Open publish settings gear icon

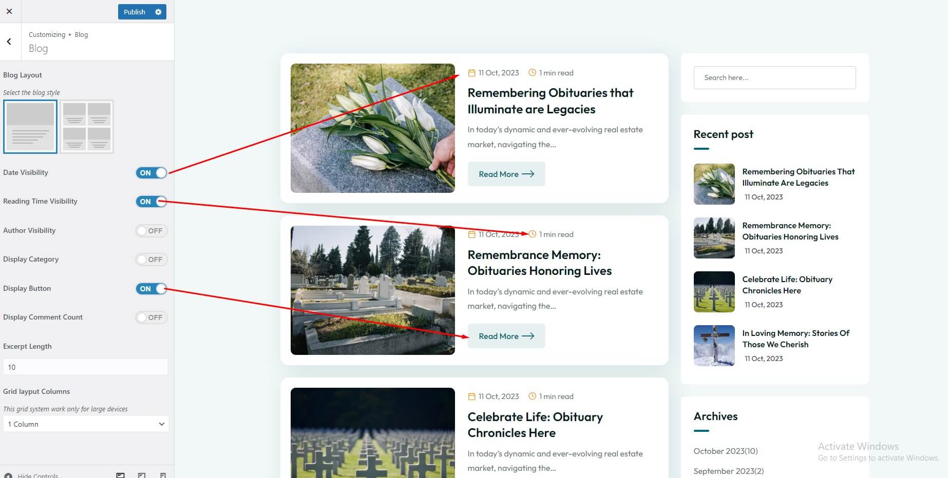tap(158, 12)
